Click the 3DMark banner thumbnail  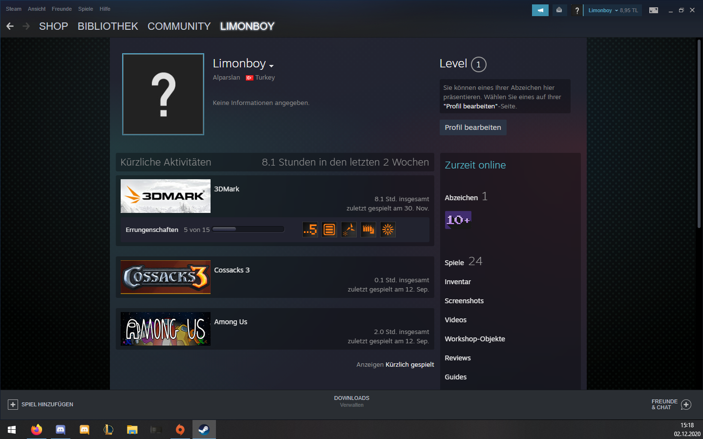tap(166, 196)
